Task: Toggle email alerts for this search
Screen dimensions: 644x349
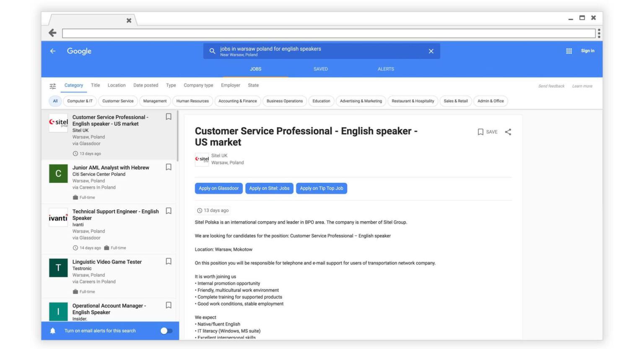Action: click(x=166, y=331)
